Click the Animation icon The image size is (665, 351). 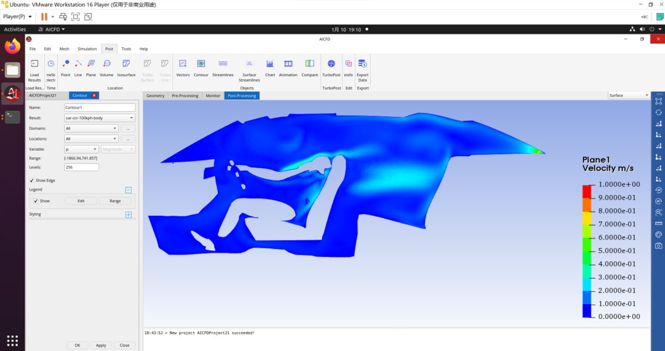pyautogui.click(x=288, y=64)
